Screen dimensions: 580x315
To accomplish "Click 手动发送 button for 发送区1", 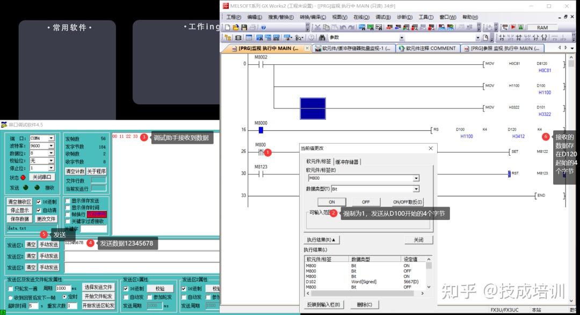I will pyautogui.click(x=48, y=244).
